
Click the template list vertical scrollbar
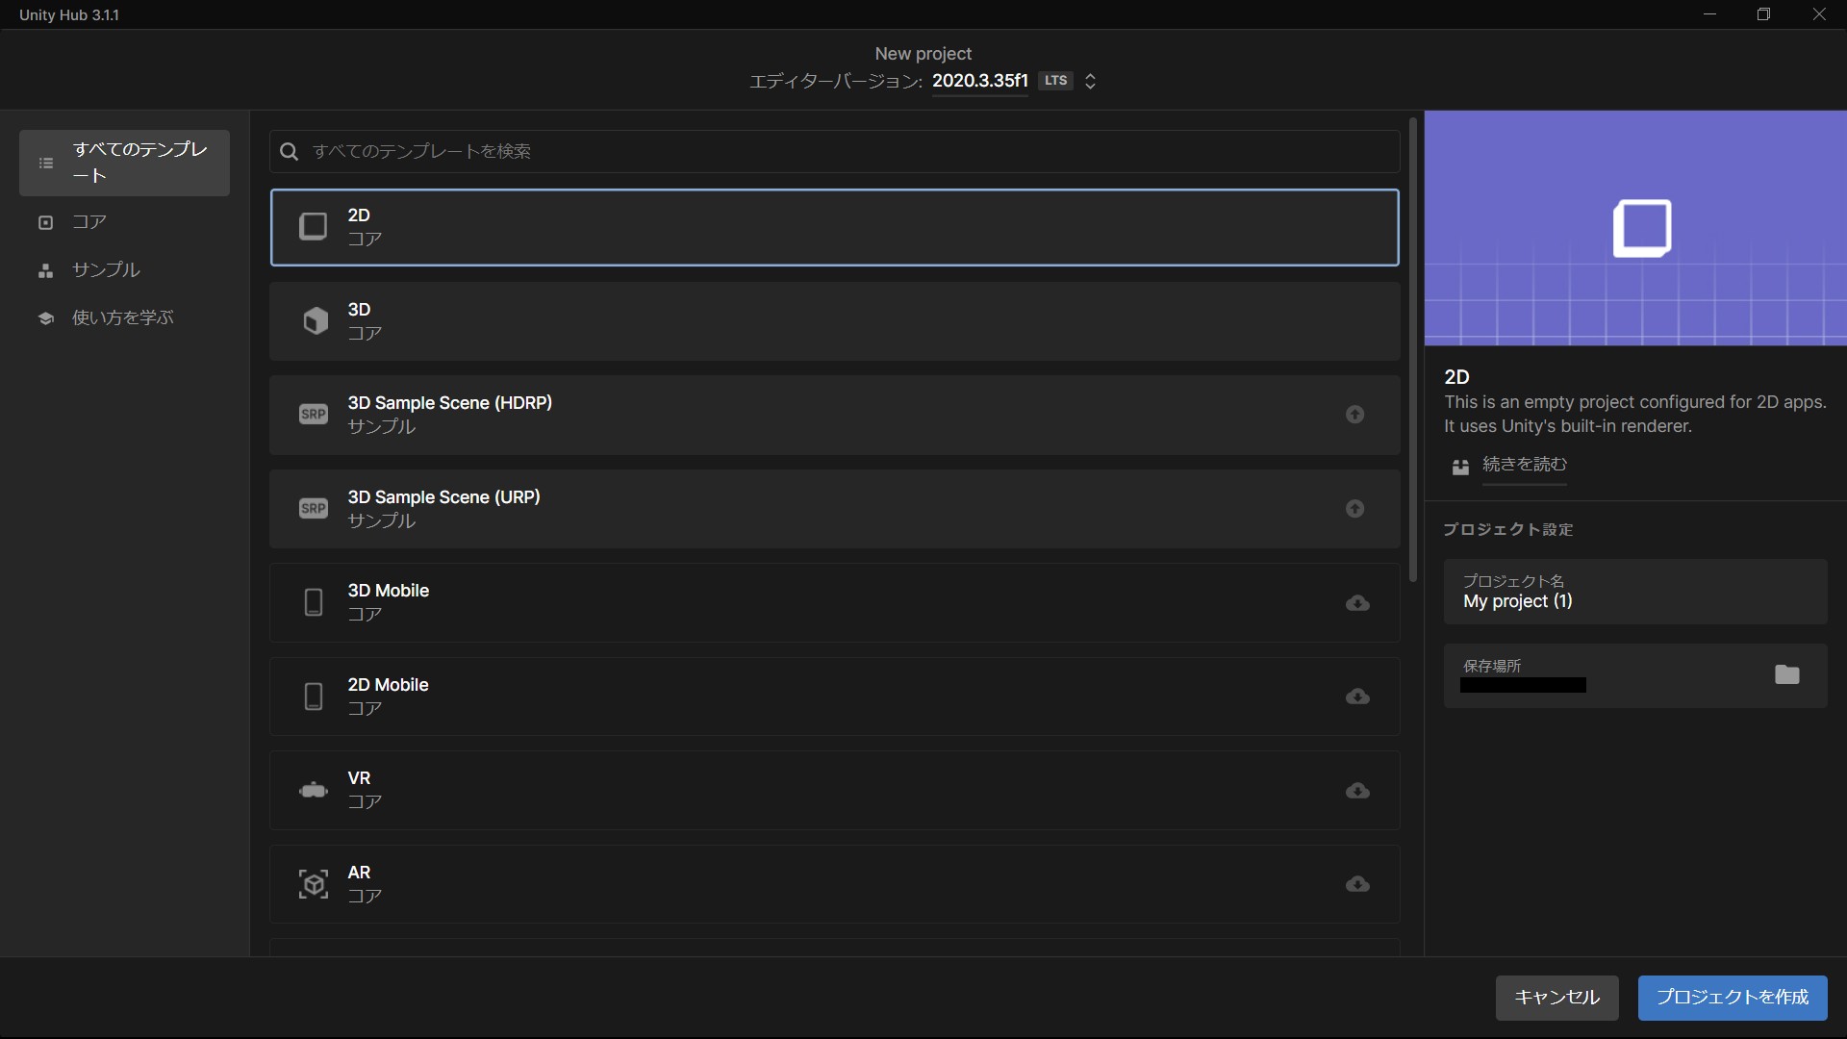pos(1412,351)
